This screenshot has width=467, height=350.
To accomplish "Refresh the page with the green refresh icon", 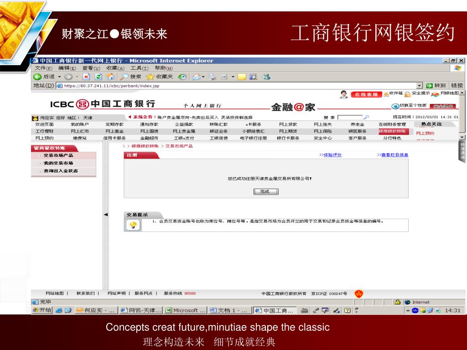I will point(99,77).
